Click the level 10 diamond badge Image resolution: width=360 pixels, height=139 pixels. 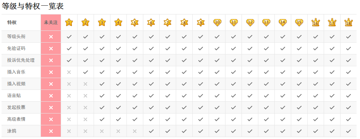(x=217, y=22)
